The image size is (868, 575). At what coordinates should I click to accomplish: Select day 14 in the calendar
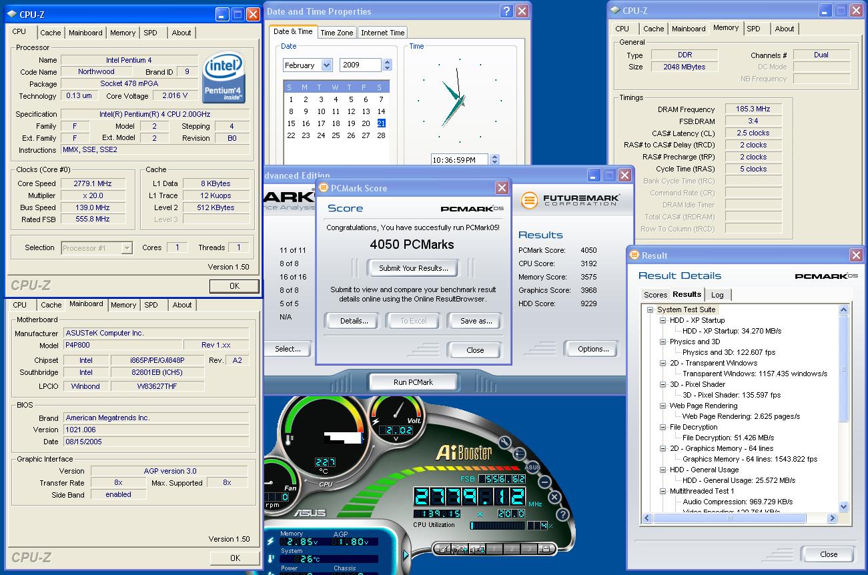(x=381, y=111)
